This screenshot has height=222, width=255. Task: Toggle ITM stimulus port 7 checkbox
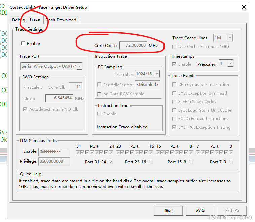[x=198, y=152]
